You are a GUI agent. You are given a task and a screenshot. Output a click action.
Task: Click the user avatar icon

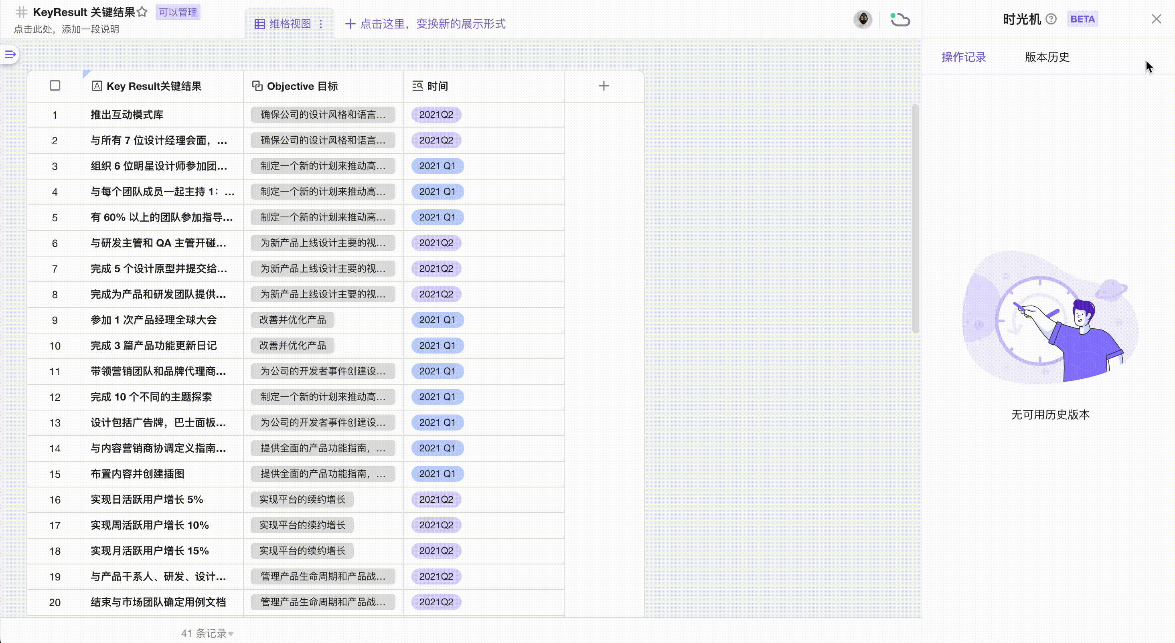click(863, 20)
